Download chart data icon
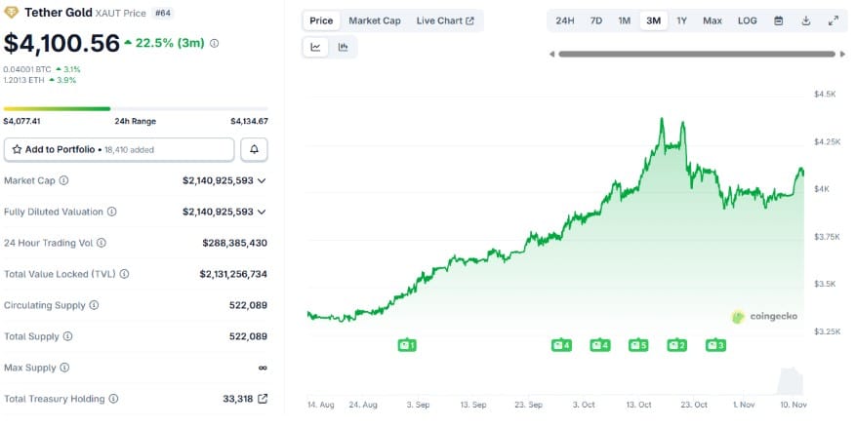 (806, 20)
